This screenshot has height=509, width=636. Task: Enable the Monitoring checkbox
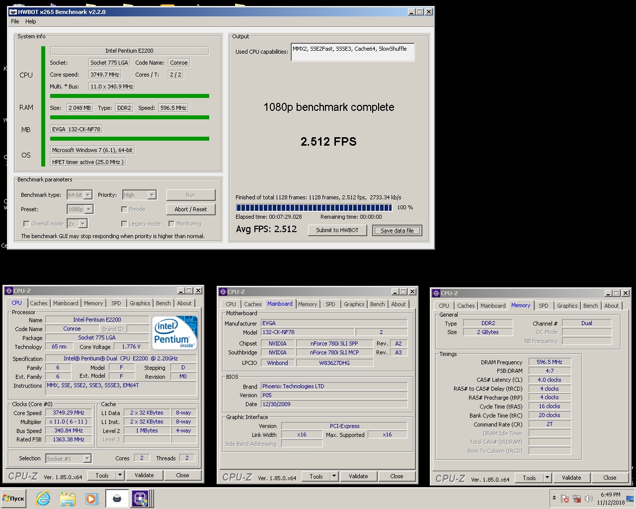(x=171, y=224)
